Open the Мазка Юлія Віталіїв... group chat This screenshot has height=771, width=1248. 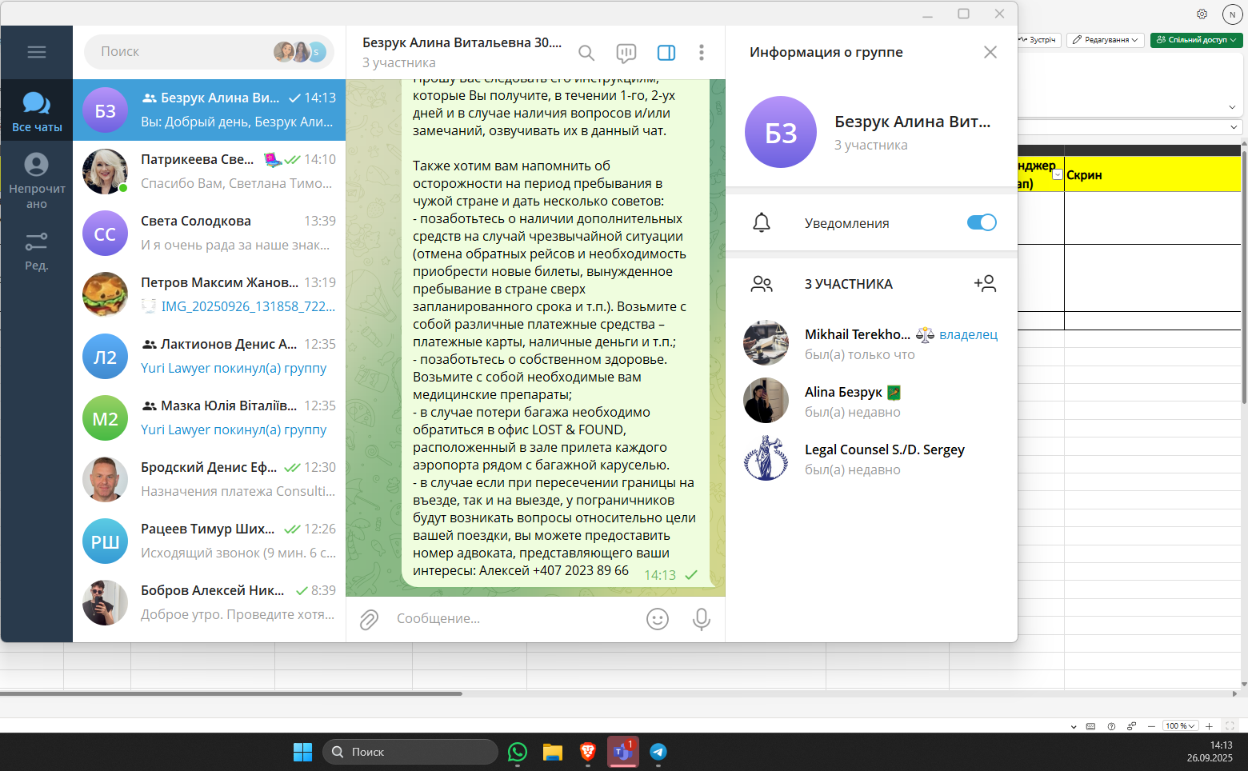[209, 418]
